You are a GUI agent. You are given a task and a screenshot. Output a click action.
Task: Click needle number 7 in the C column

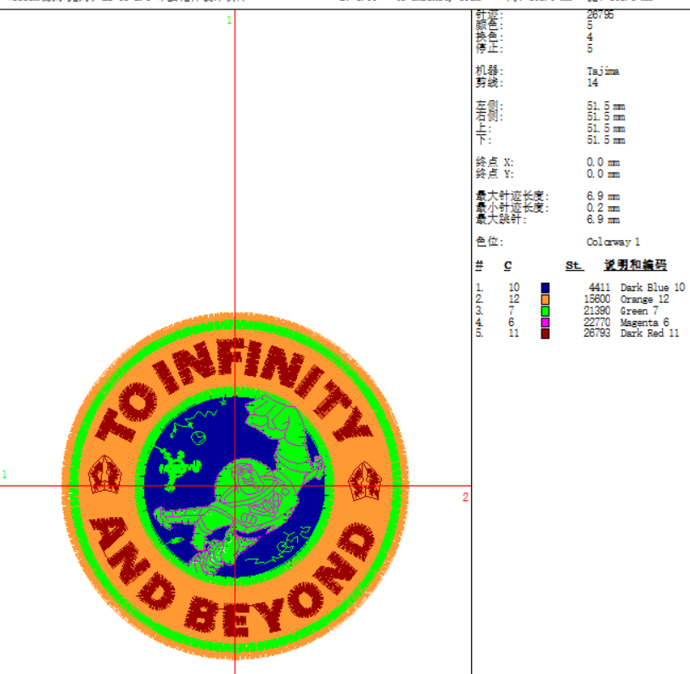(511, 311)
